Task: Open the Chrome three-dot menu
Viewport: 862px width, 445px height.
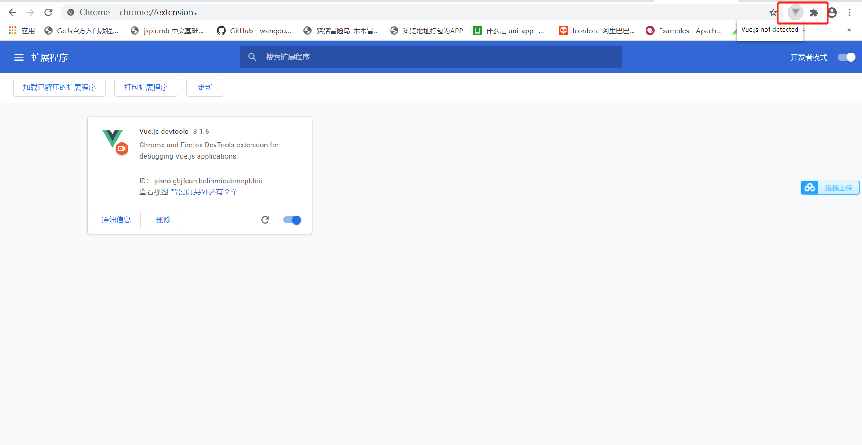Action: pos(850,12)
